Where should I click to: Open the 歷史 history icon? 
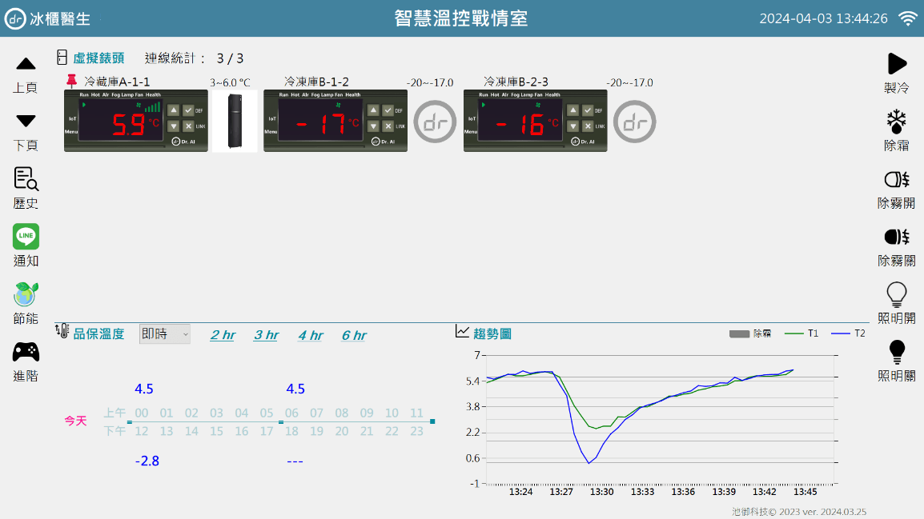click(26, 179)
